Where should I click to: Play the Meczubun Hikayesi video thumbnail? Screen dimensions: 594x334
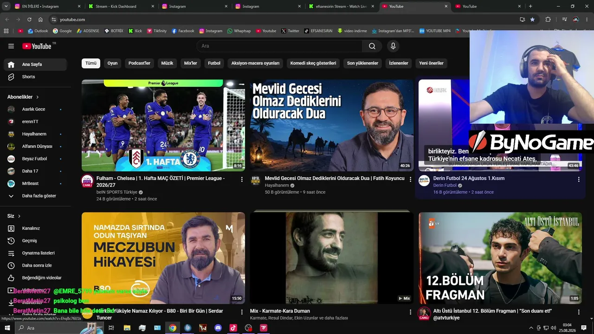click(163, 258)
